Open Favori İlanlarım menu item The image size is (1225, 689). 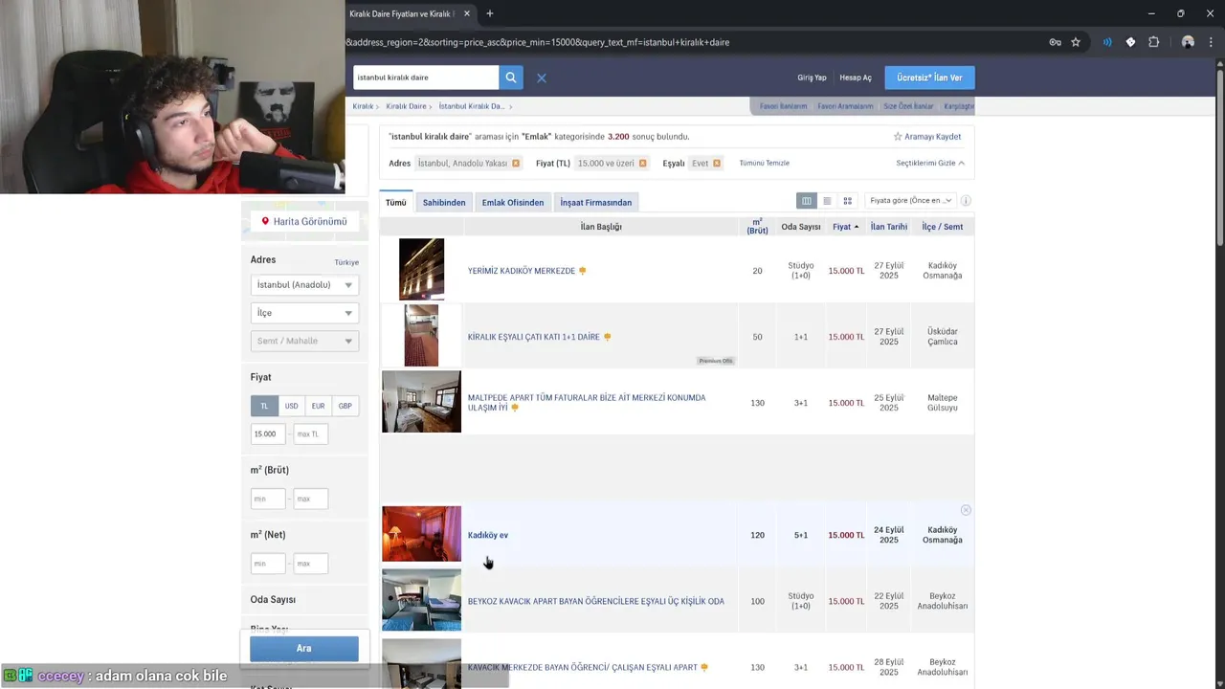click(x=783, y=106)
